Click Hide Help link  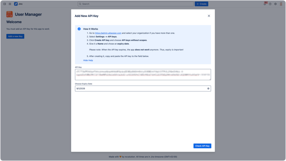[88, 60]
